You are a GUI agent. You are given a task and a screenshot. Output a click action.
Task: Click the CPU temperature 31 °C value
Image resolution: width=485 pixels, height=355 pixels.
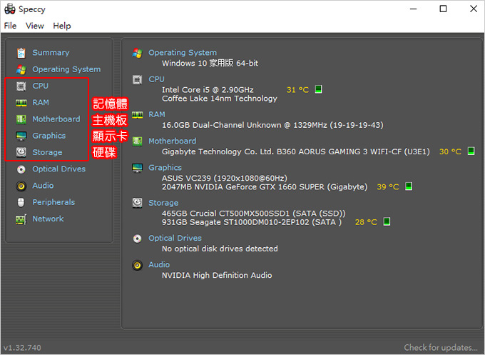297,90
